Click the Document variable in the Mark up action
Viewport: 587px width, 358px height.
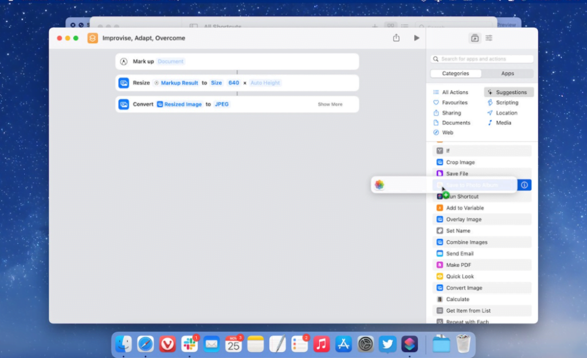pos(169,61)
